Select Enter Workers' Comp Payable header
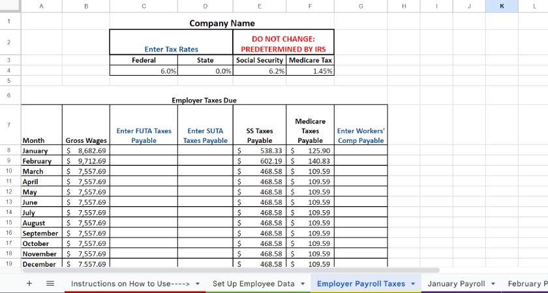Image resolution: width=548 pixels, height=293 pixels. click(361, 125)
